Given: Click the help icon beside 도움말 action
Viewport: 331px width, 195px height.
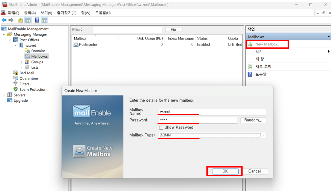Looking at the screenshot, I should [250, 74].
